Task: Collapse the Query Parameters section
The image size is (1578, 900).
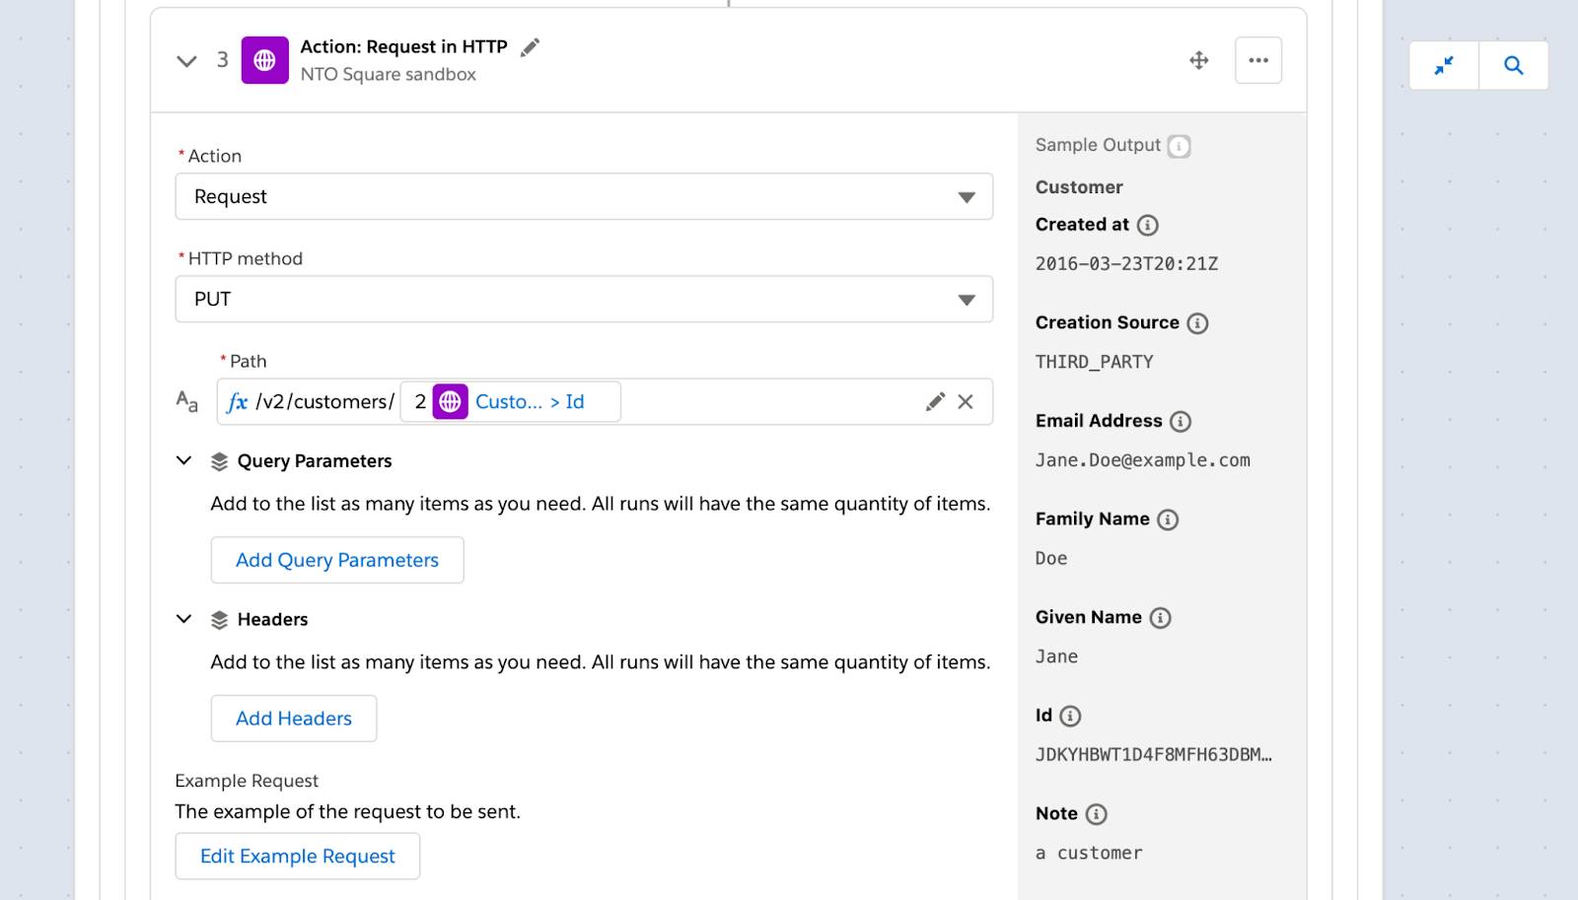Action: [x=183, y=460]
